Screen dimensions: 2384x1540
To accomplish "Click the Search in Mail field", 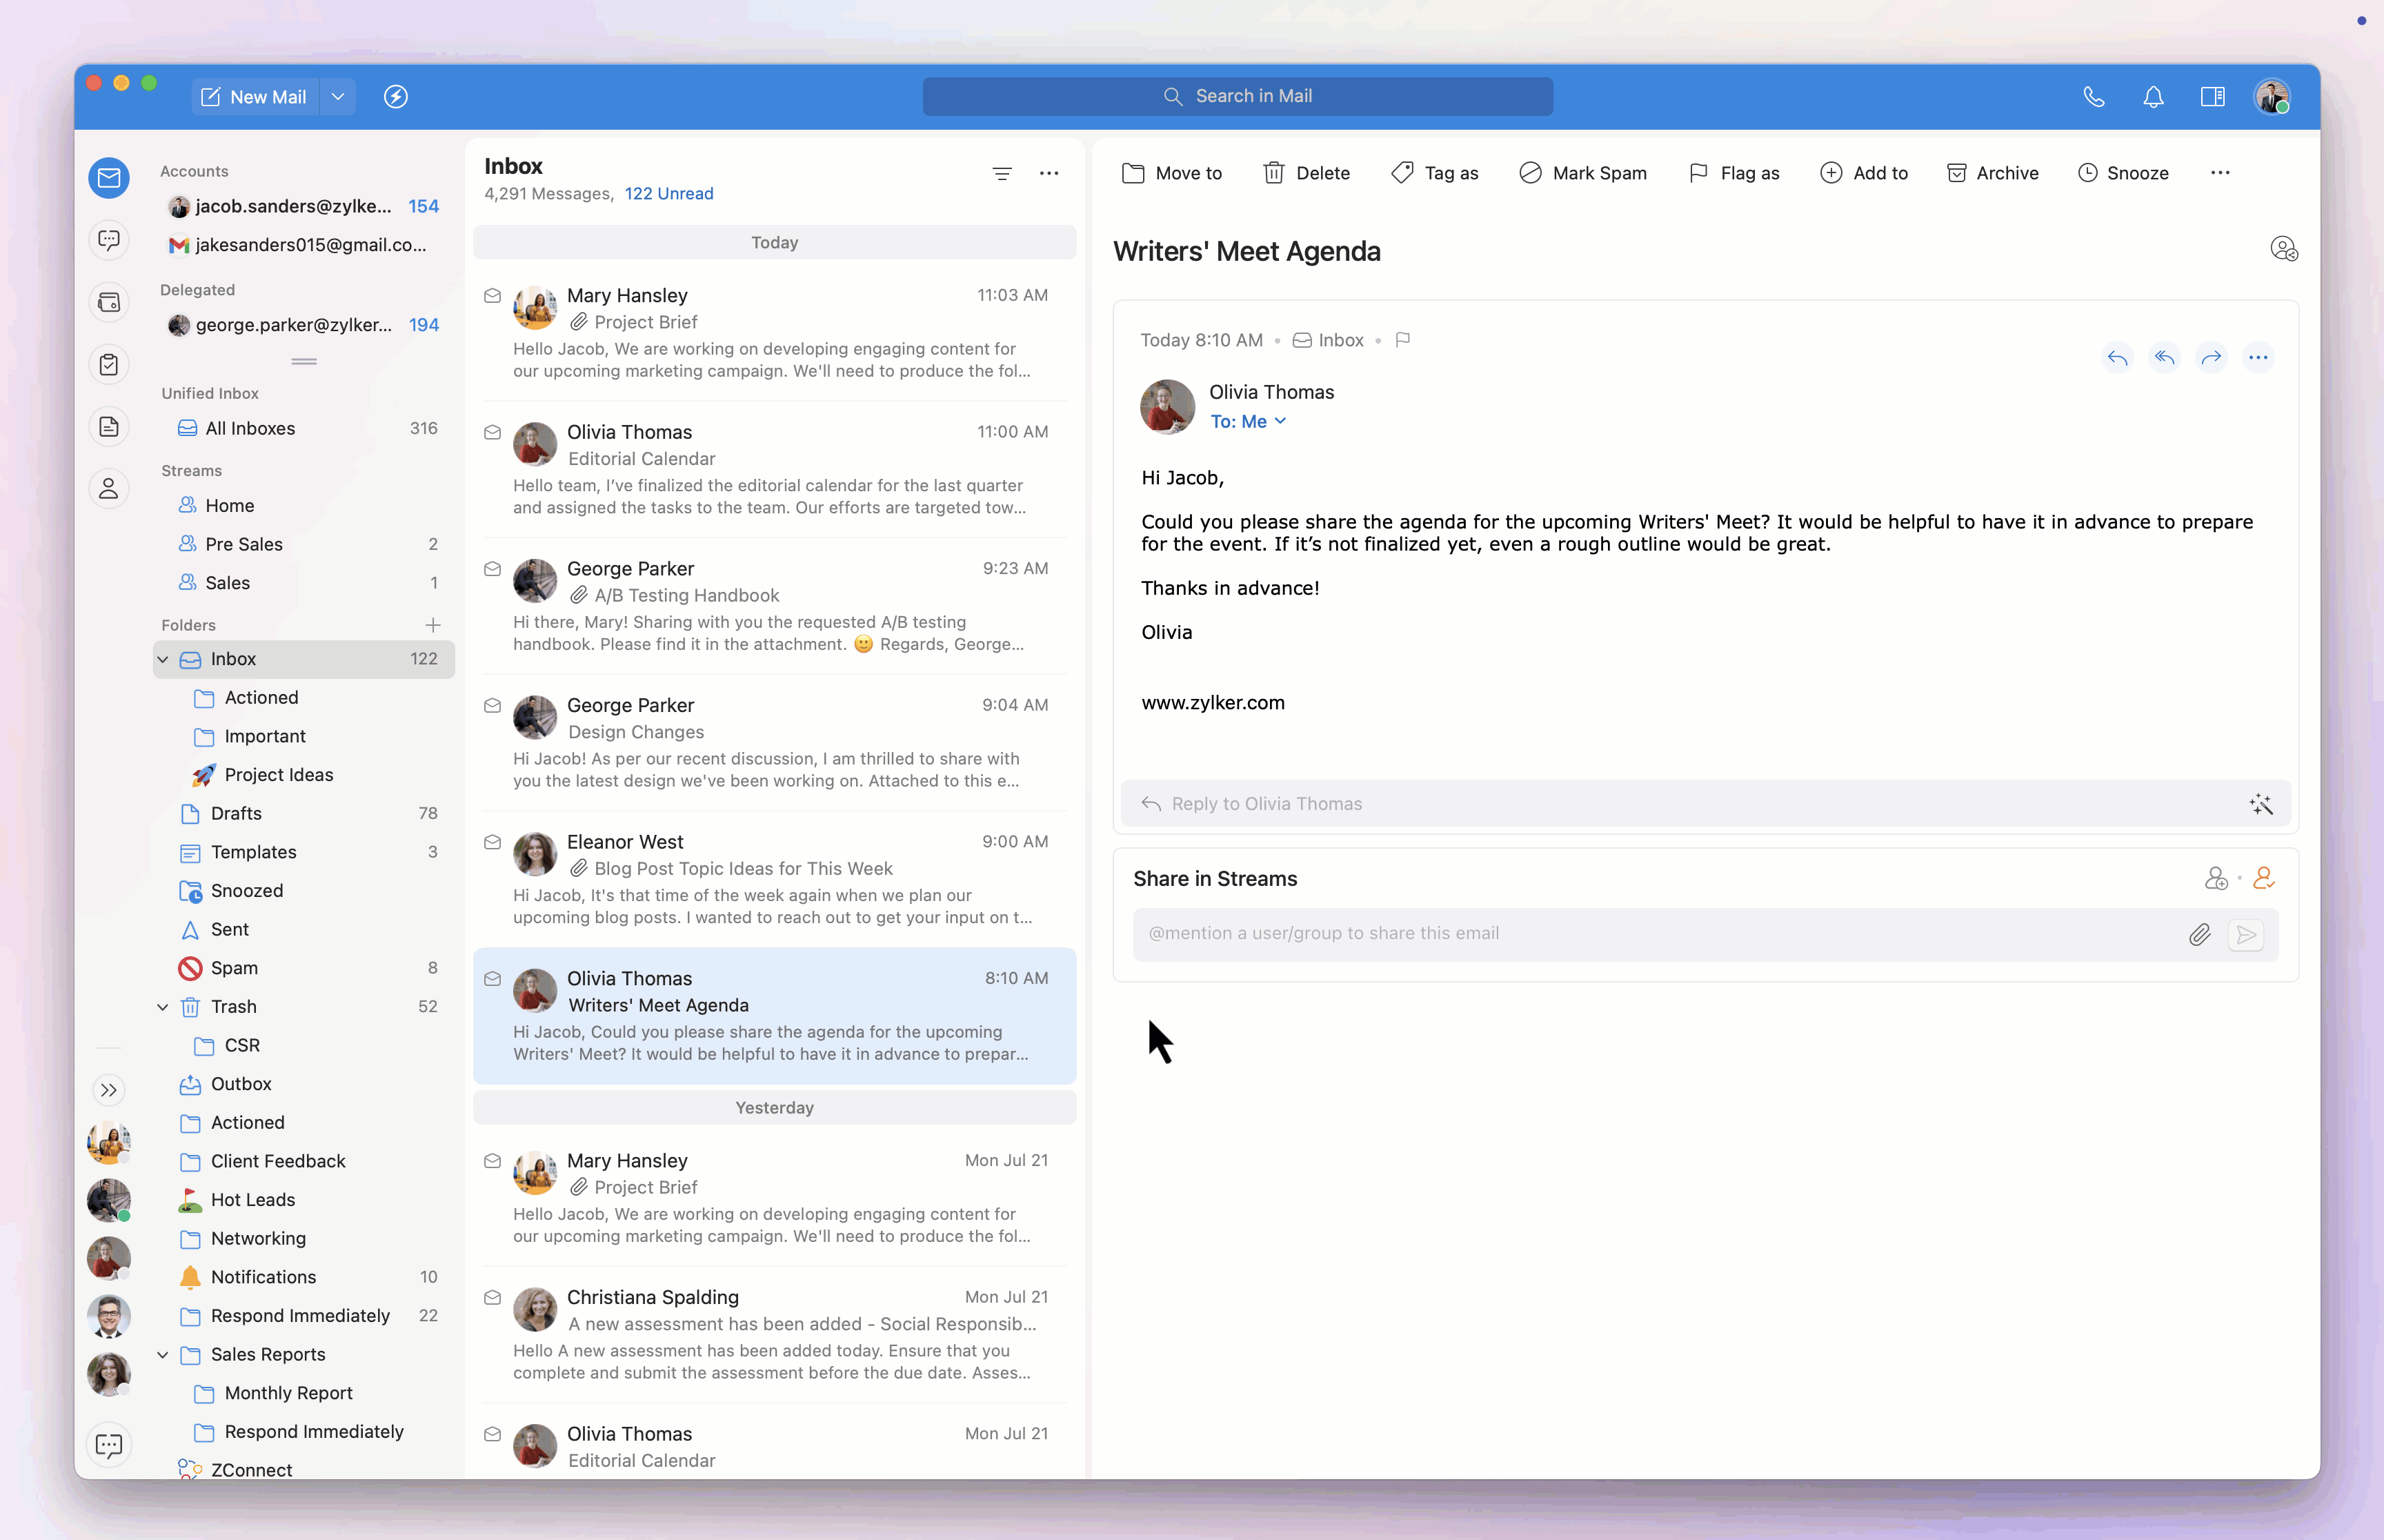I will [1238, 97].
